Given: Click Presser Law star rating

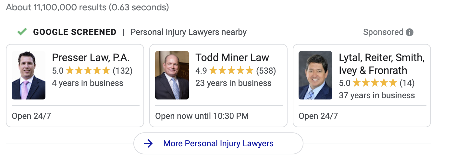Looking at the screenshot, I should (x=88, y=70).
